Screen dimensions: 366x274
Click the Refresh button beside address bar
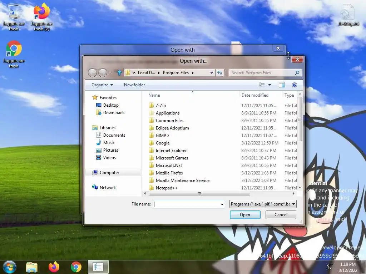[x=220, y=73]
